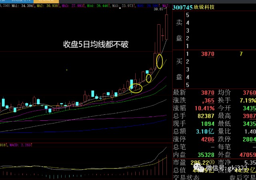Select the orange highlighted tab at top
Image resolution: width=256 pixels, height=180 pixels.
click(46, 1)
